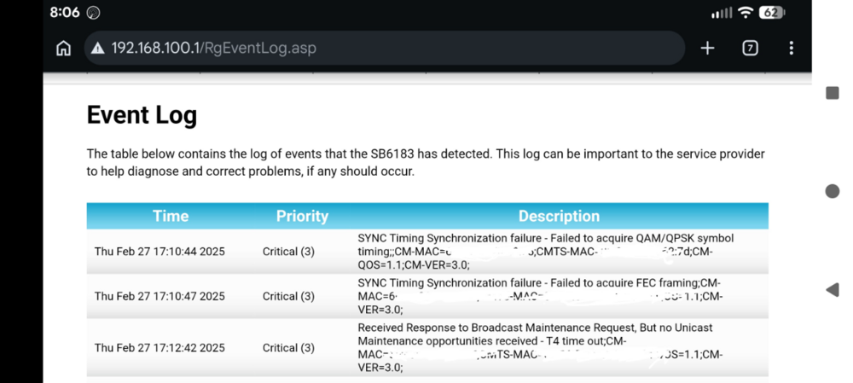Click the Time column header
The height and width of the screenshot is (383, 853).
(171, 216)
